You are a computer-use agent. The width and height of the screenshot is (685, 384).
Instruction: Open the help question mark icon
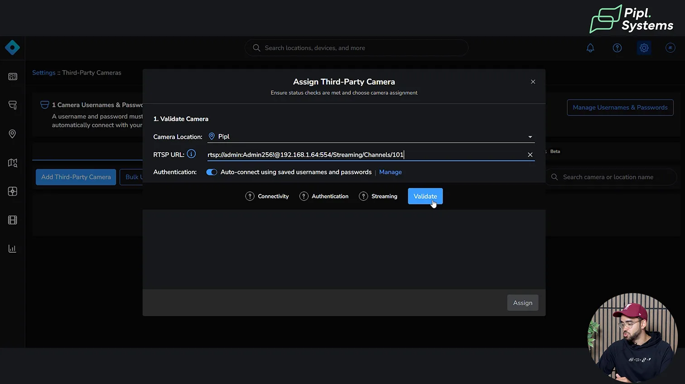(617, 48)
